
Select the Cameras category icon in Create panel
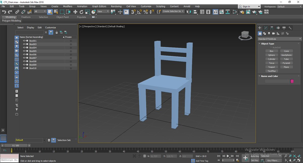point(273,33)
